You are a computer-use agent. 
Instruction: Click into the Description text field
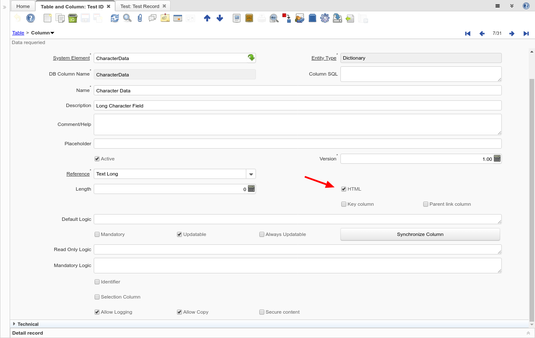pos(297,106)
